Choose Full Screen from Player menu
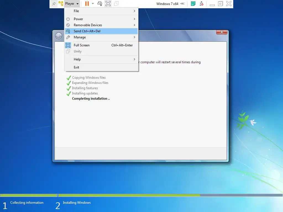This screenshot has width=283, height=212. (x=101, y=45)
